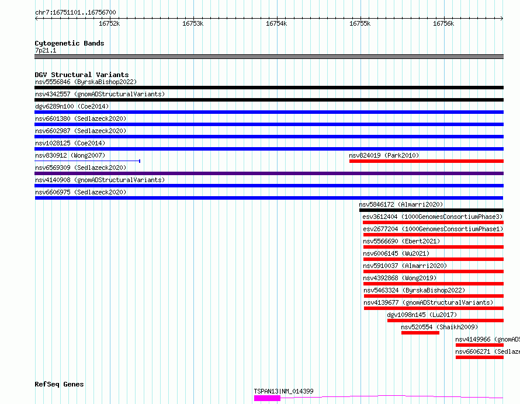Click the magenta TSPAN13 exon block

267,398
